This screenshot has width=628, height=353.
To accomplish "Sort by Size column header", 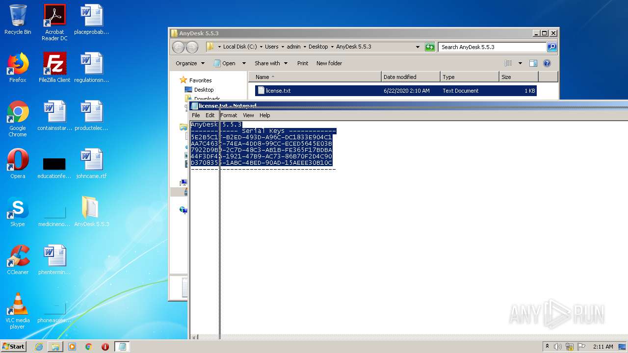I will [519, 77].
